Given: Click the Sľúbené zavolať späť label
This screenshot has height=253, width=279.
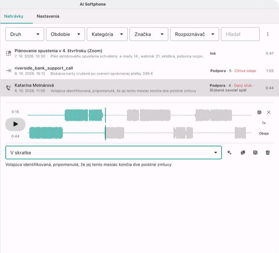Looking at the screenshot, I should [x=228, y=90].
